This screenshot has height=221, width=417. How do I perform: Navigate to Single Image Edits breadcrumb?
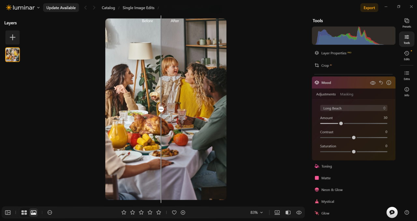pos(138,8)
